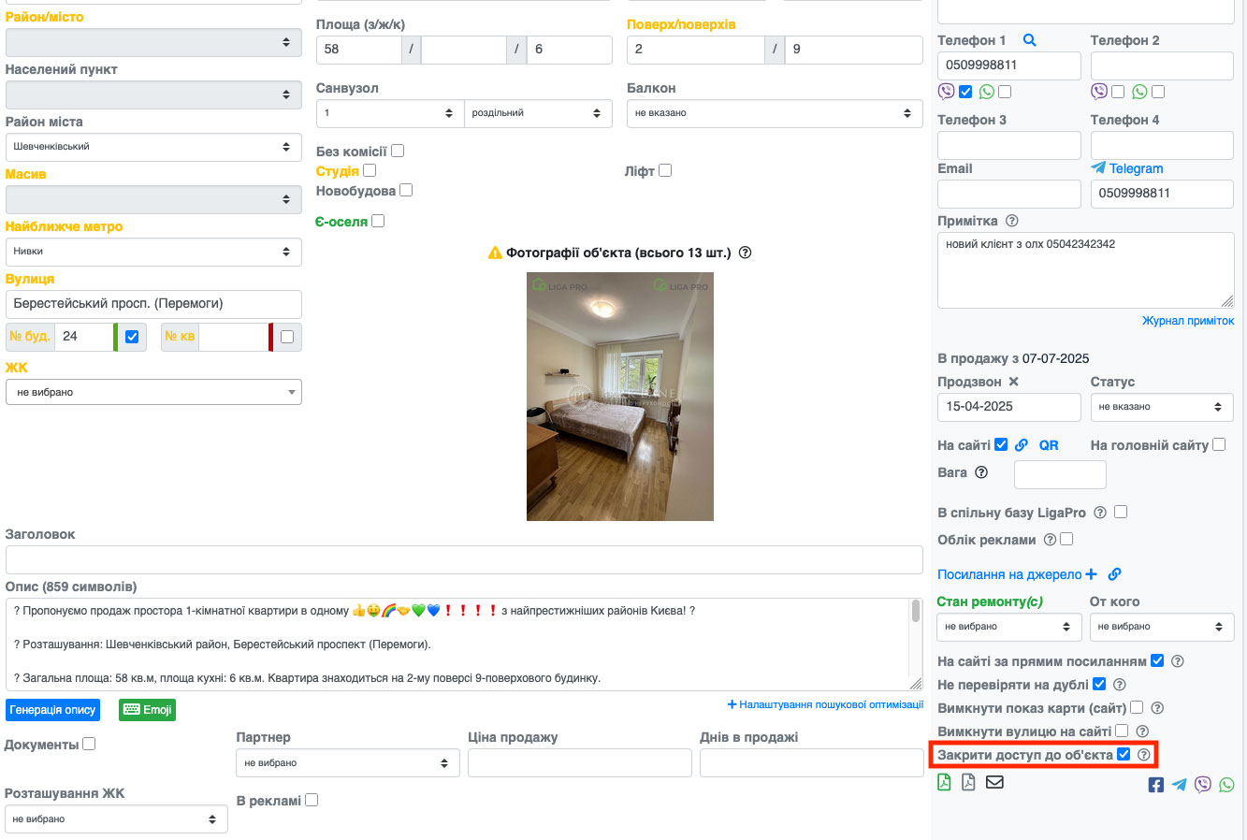1247x840 pixels.
Task: Click help icon next to Фотографії об'єкта
Action: click(745, 253)
